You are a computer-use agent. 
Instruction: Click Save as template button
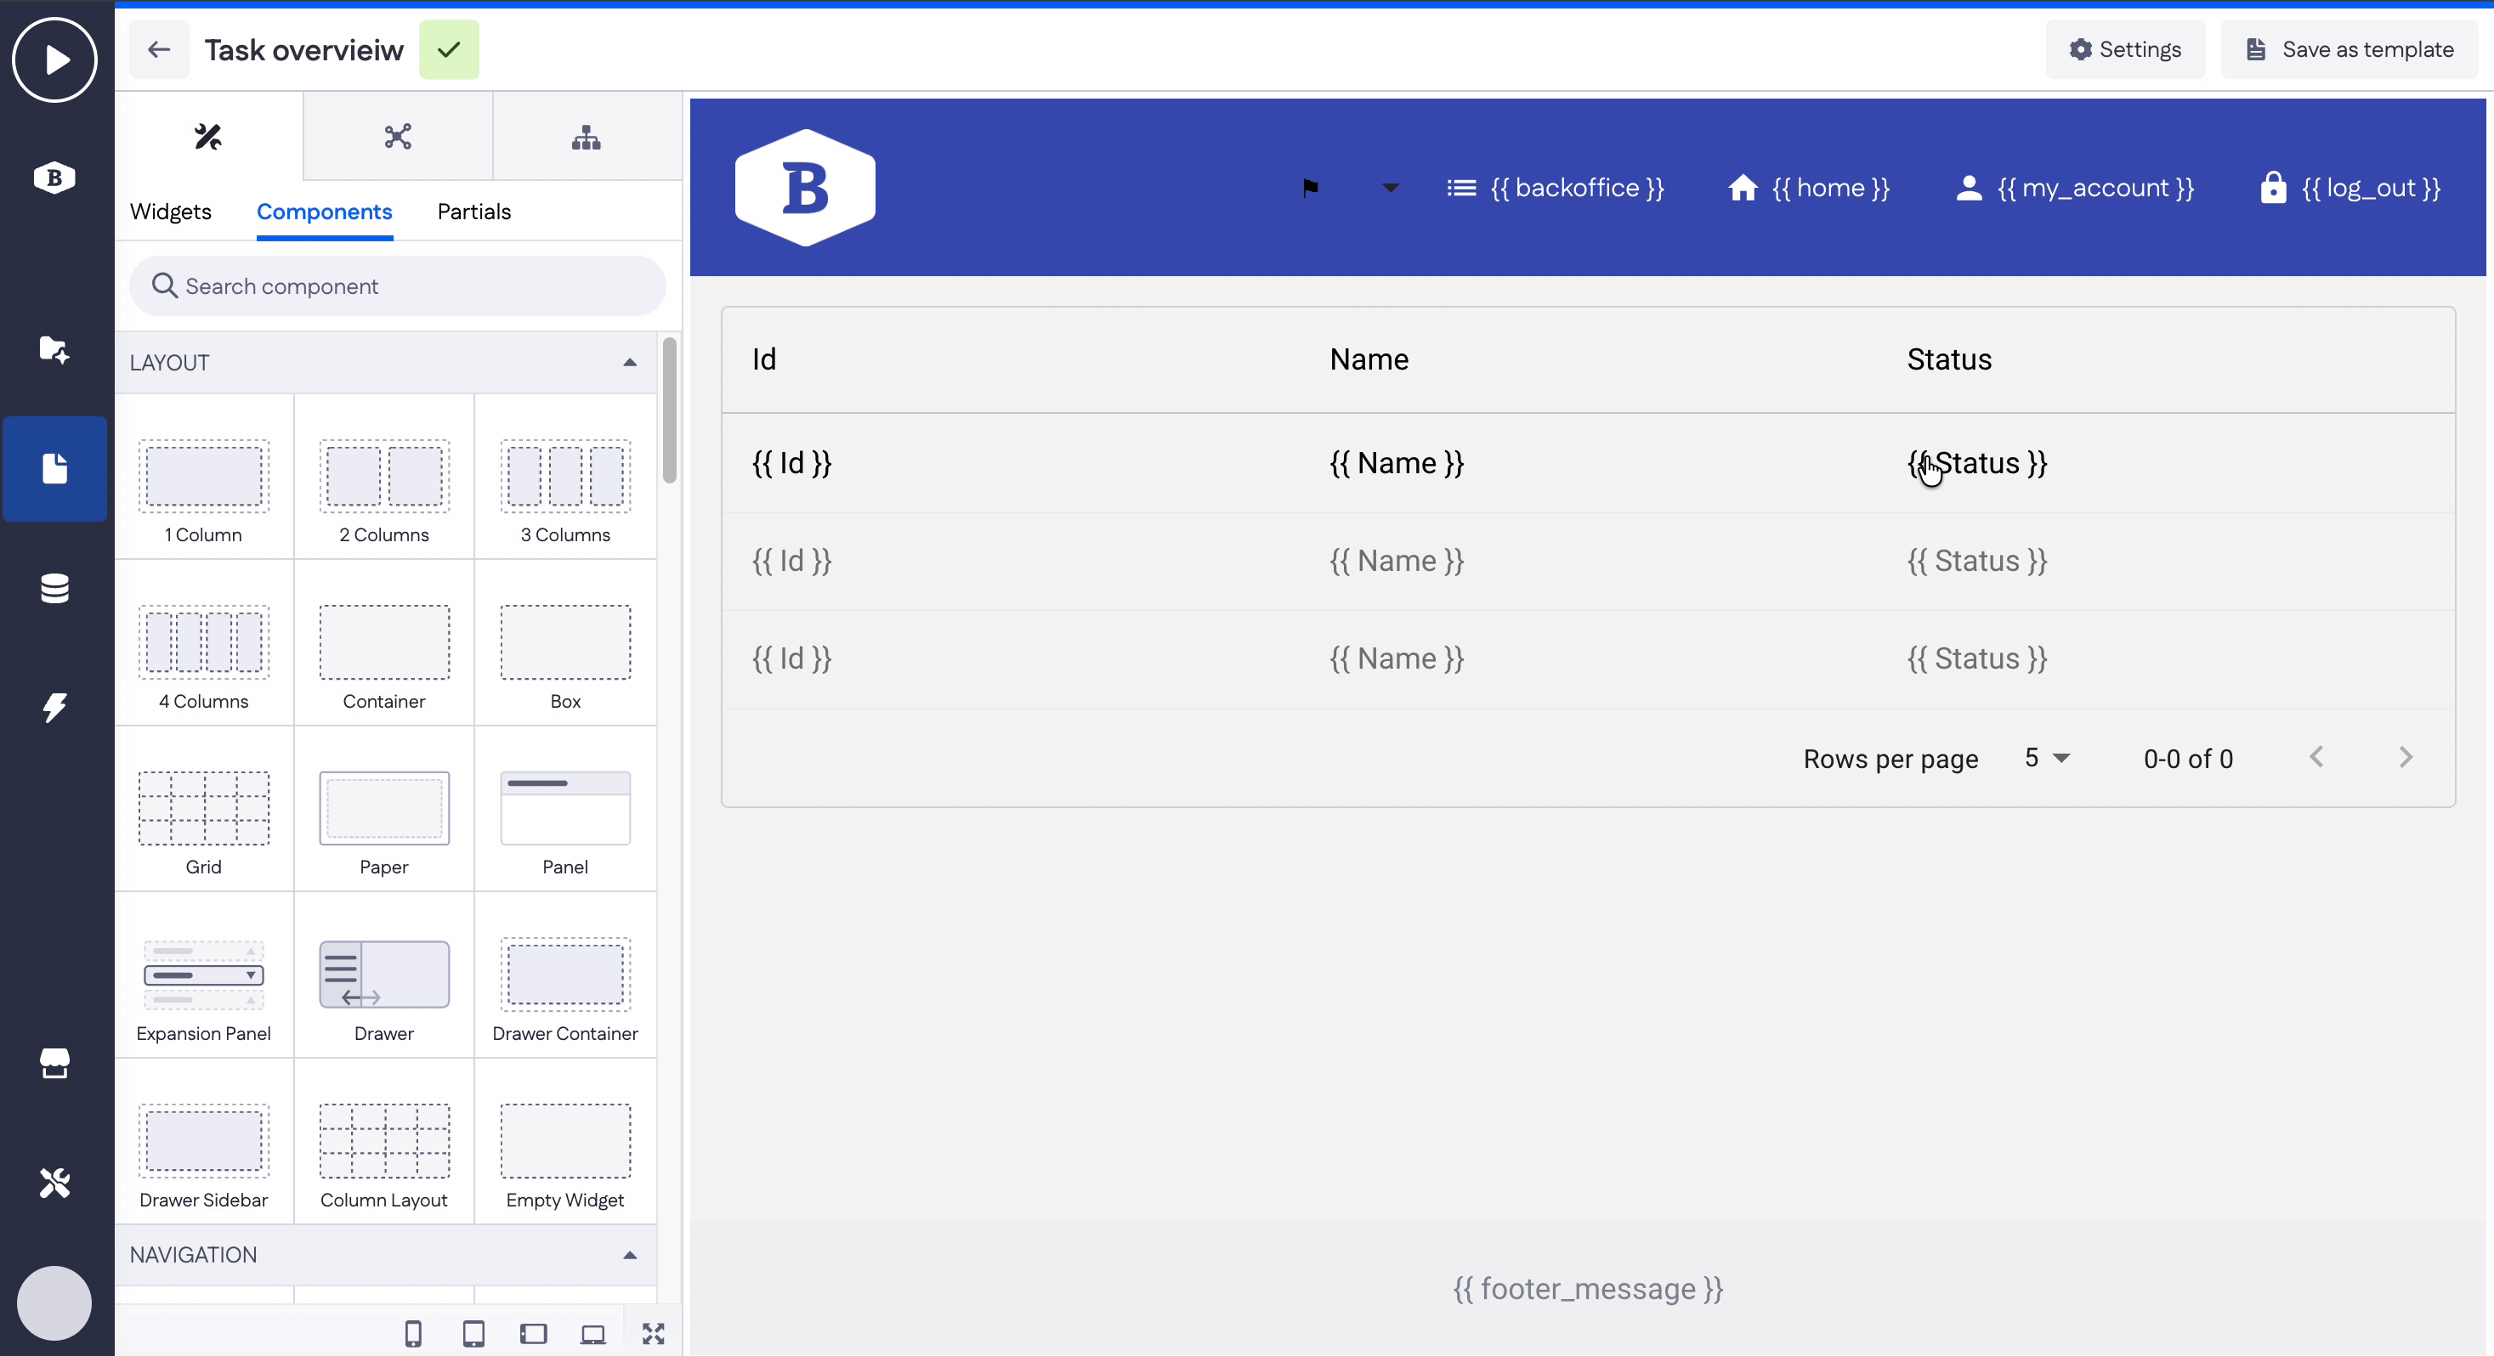coord(2349,49)
